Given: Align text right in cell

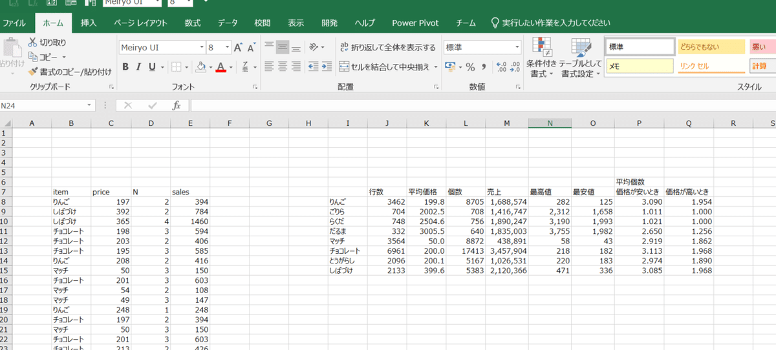Looking at the screenshot, I should tap(296, 67).
